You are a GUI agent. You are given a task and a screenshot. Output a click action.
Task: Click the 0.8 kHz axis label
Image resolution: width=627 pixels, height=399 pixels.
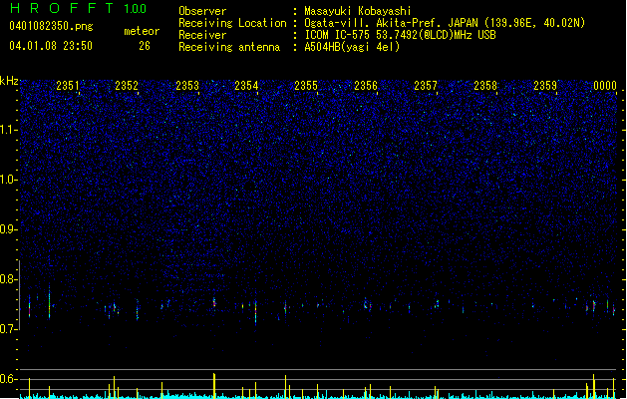8,279
